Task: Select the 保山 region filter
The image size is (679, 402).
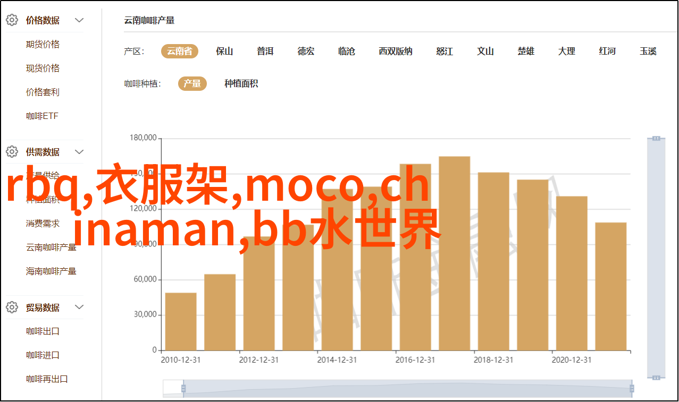Action: coord(224,52)
